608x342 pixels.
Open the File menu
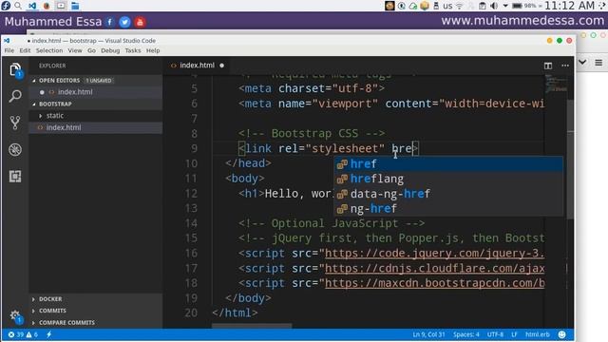click(9, 50)
